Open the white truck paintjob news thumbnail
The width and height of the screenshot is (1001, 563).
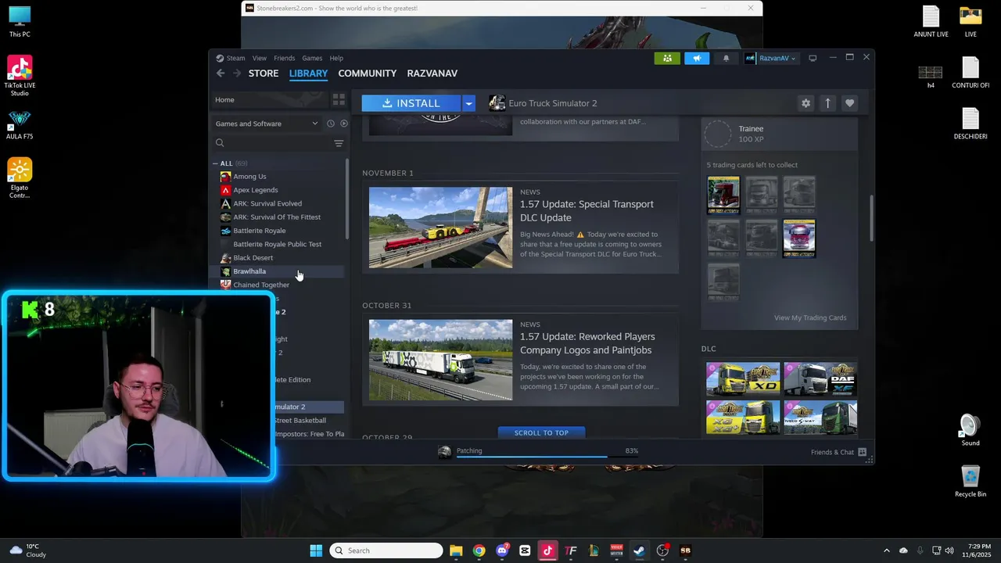coord(440,360)
